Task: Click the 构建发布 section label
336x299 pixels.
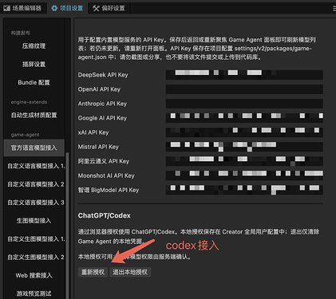Action: pos(21,33)
